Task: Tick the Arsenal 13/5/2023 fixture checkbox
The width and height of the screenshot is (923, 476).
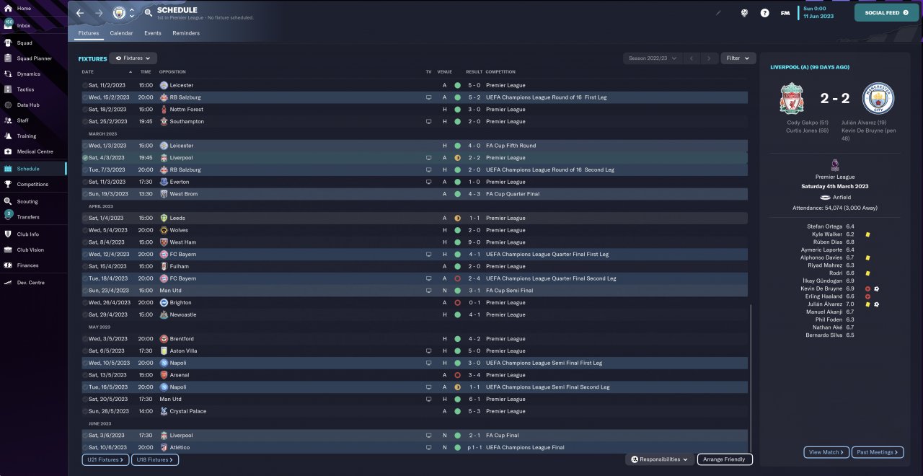Action: tap(85, 375)
